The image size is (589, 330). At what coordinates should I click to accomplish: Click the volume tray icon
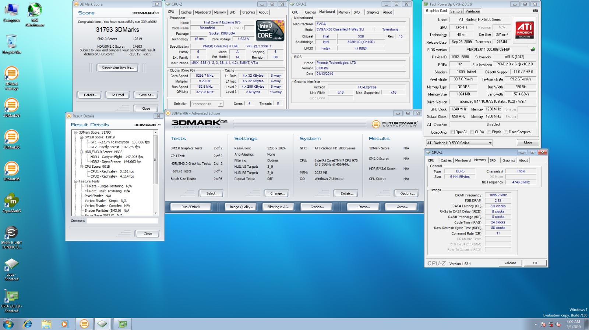(558, 324)
